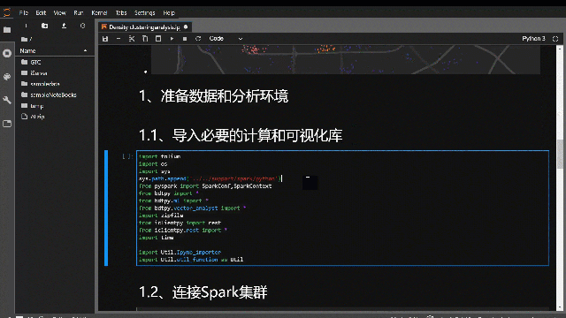Cut the selected cell using scissors icon
This screenshot has height=318, width=566.
click(132, 39)
